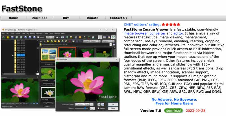226x116 pixels.
Task: Open the File menu in FastStone Image Viewer
Action: 3,33
